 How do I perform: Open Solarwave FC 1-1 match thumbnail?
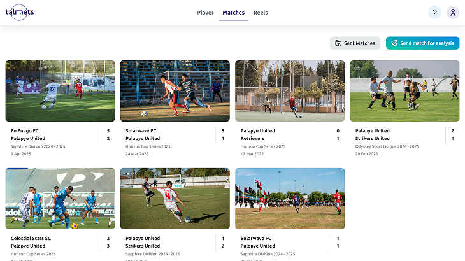click(290, 199)
